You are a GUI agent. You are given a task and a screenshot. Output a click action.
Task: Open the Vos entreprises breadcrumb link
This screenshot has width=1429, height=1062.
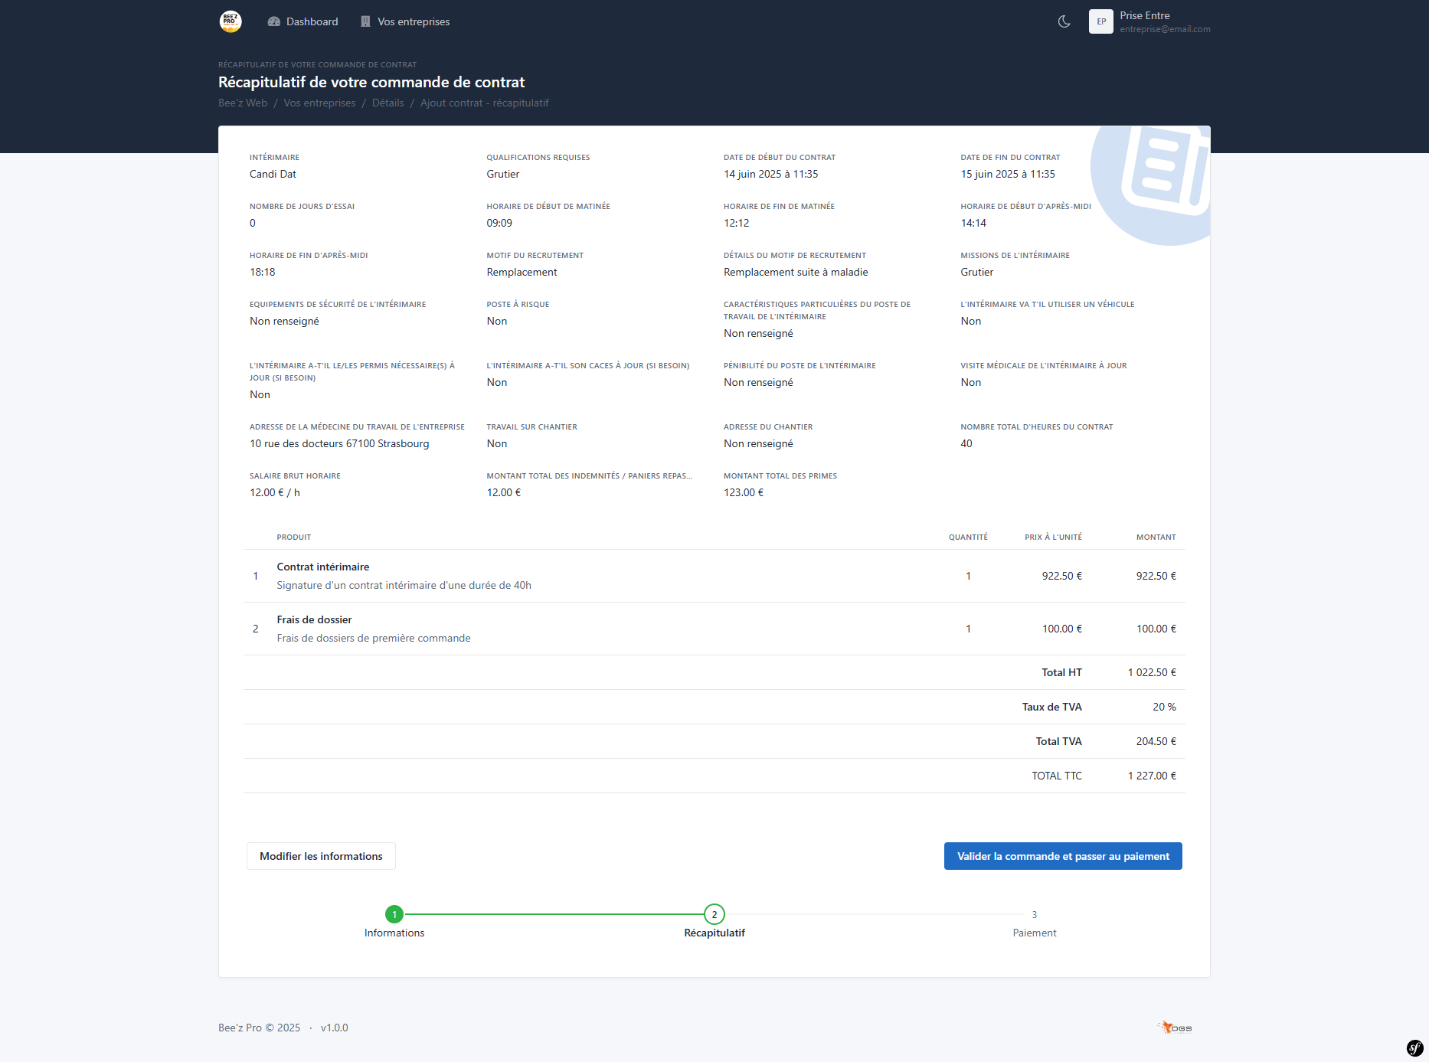tap(319, 103)
